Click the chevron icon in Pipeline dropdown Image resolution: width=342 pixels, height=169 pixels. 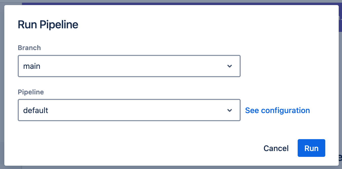point(230,110)
